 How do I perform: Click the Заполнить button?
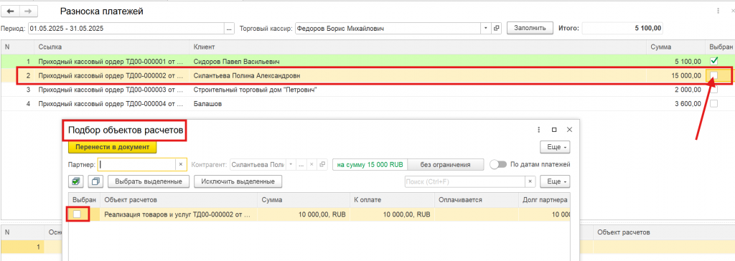click(x=530, y=28)
